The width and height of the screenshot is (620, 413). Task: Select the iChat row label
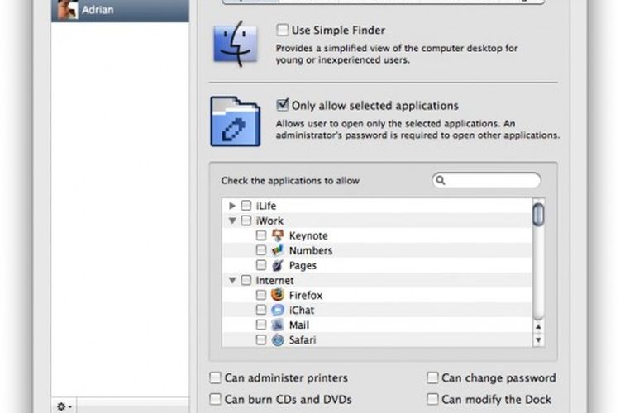[x=302, y=311]
